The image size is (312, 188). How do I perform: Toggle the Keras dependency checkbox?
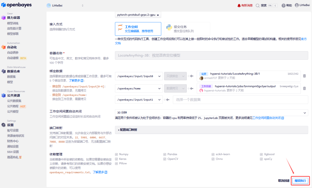tap(116, 159)
